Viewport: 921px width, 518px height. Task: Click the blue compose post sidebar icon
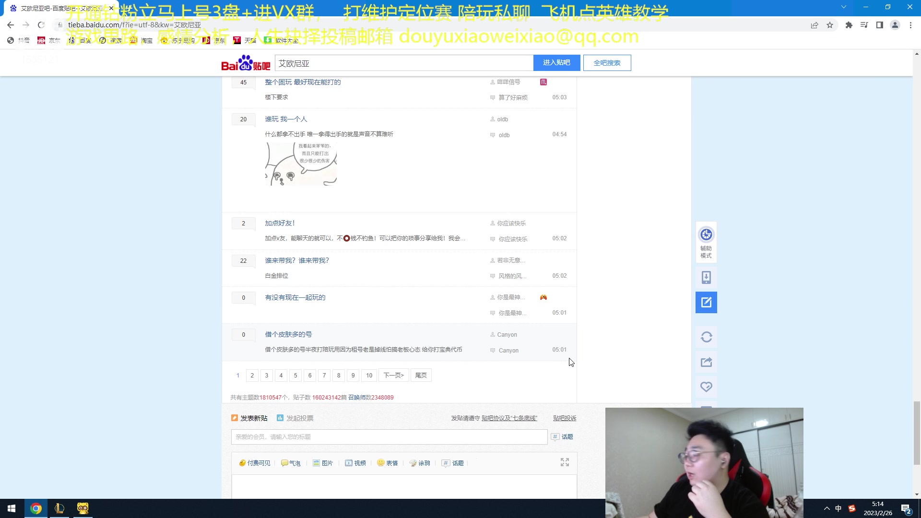(706, 303)
